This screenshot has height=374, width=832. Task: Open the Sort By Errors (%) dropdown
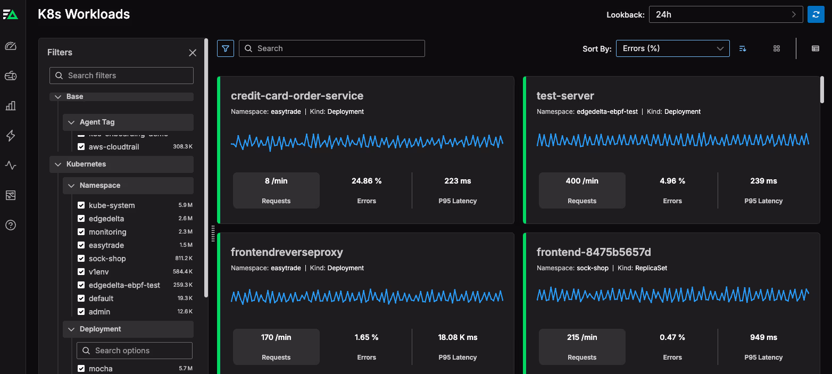point(672,48)
